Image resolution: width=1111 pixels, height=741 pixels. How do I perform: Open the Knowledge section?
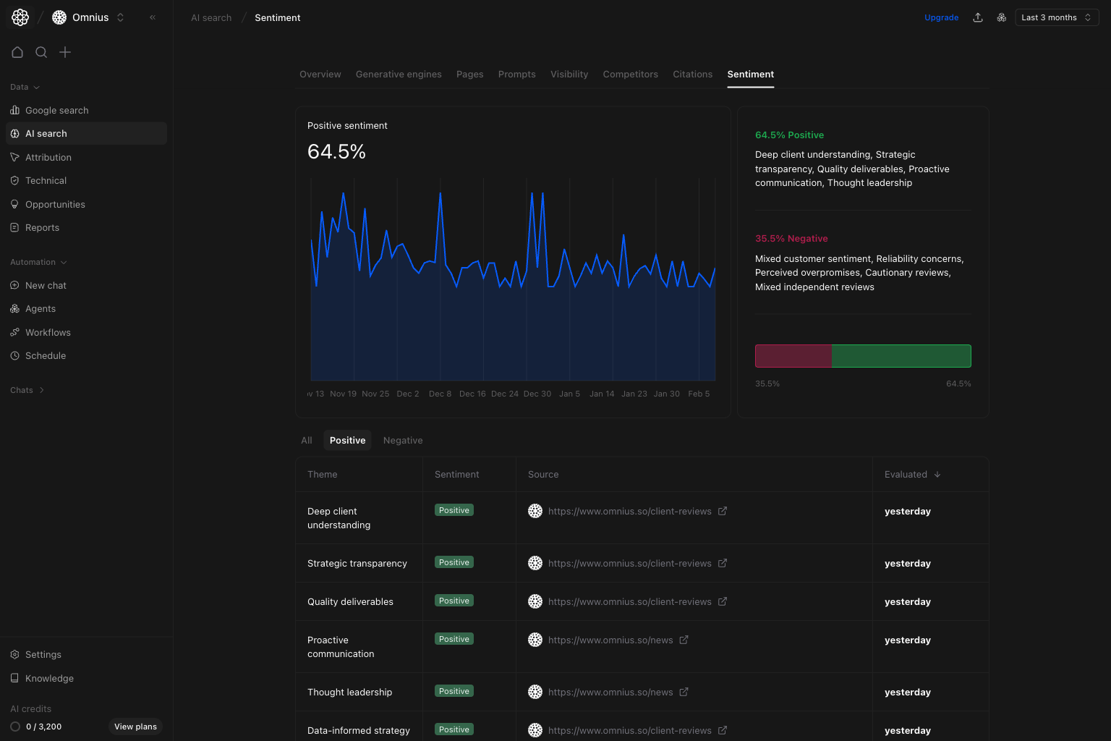coord(49,678)
